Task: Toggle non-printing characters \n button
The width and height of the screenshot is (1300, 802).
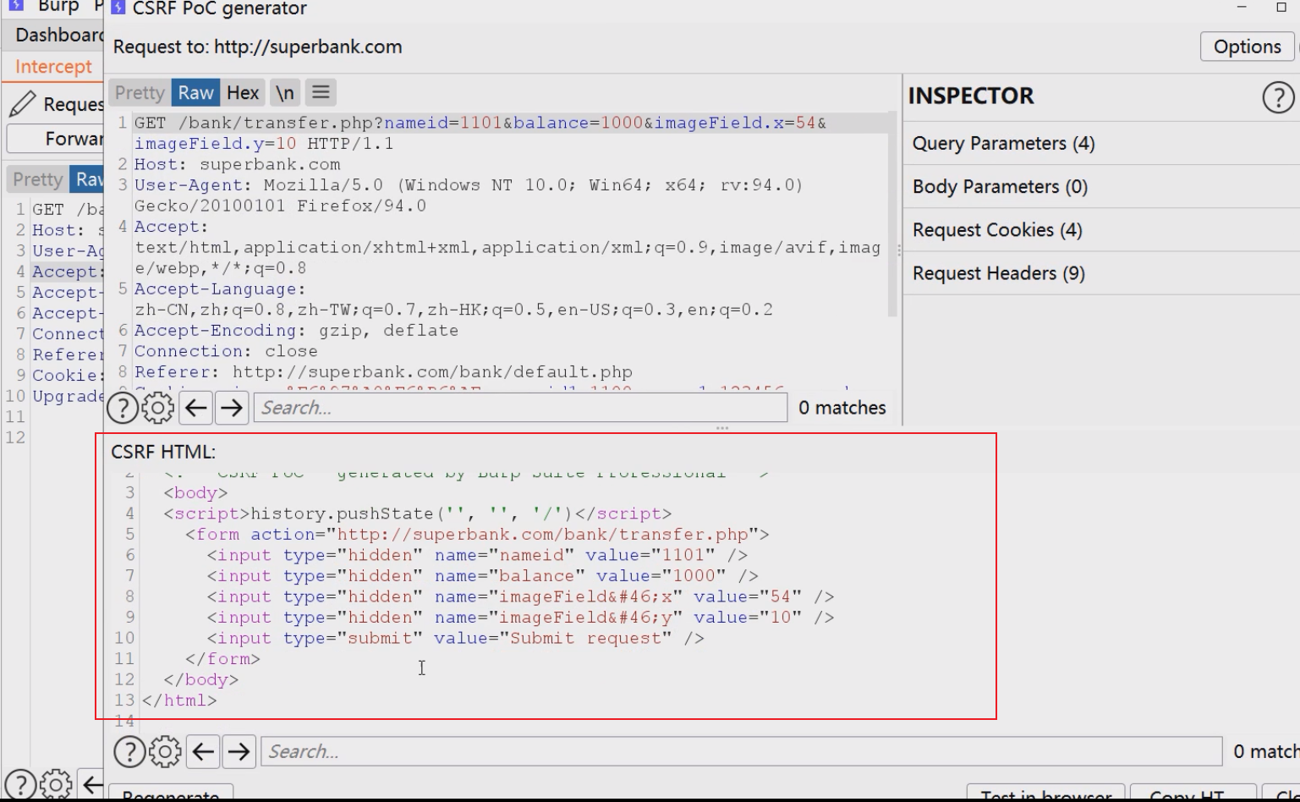Action: (285, 93)
